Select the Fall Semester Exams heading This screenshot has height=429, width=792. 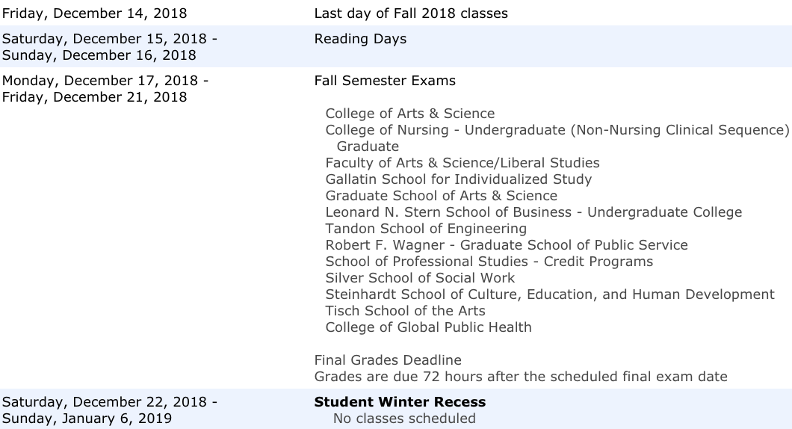click(x=385, y=80)
